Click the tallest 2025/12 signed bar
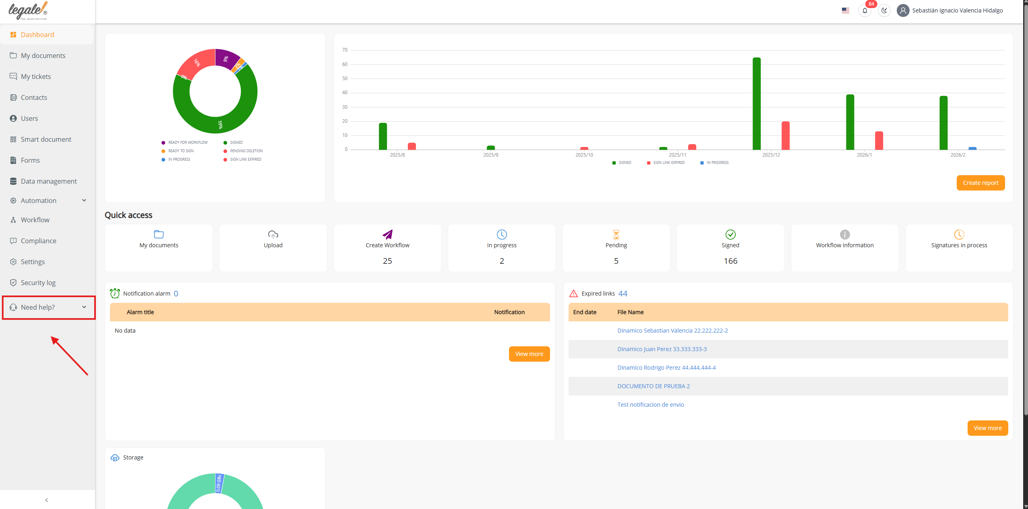1028x509 pixels. [756, 103]
